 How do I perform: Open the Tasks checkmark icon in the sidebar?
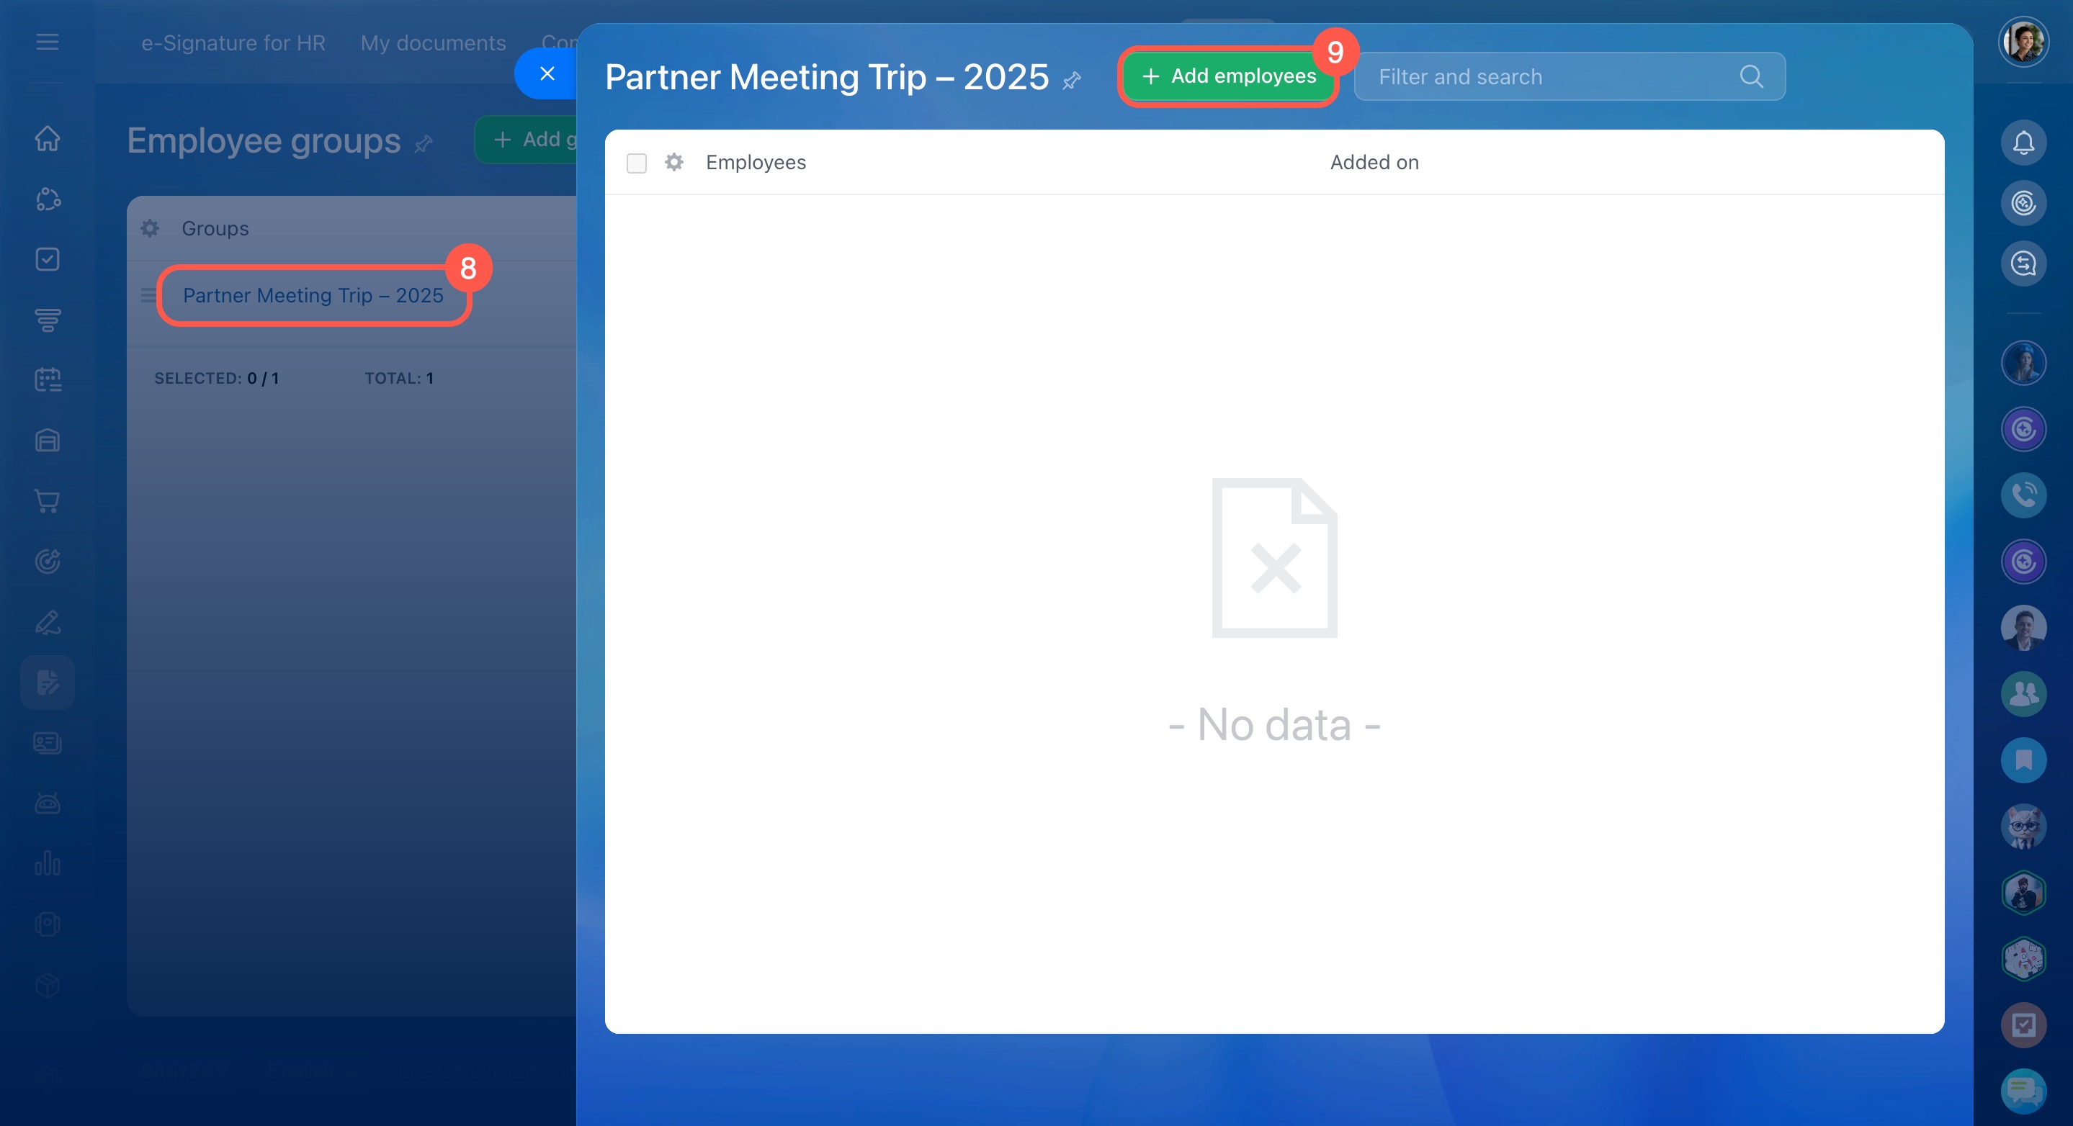tap(48, 259)
